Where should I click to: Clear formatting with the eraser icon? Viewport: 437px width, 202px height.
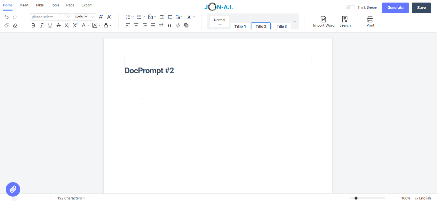(x=15, y=25)
